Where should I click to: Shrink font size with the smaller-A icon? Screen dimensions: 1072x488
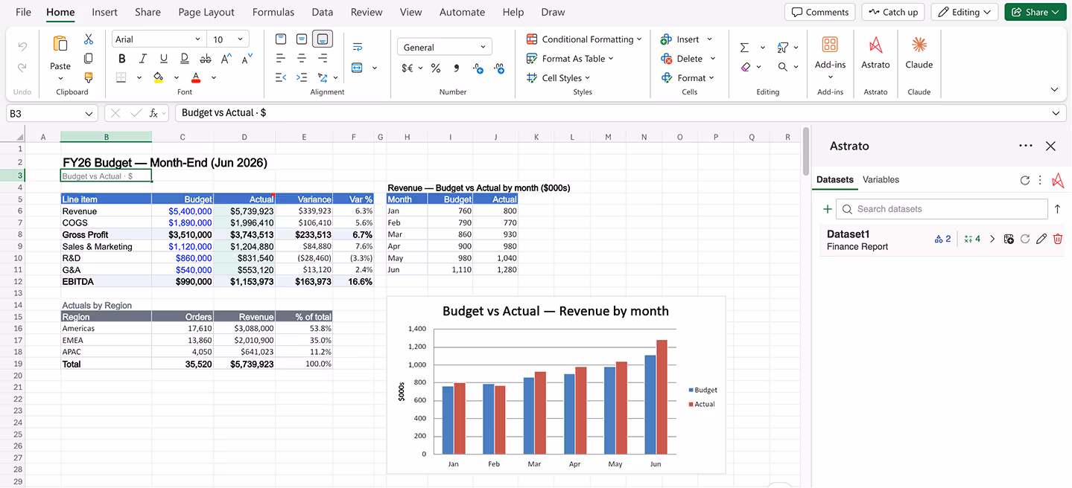(x=247, y=59)
